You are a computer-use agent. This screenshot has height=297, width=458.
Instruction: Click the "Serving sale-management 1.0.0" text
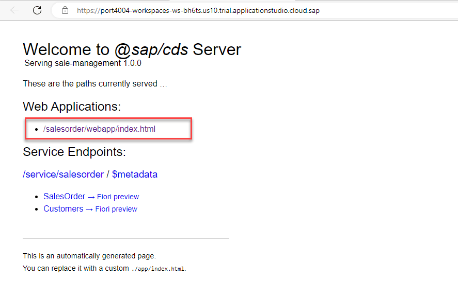(x=83, y=63)
